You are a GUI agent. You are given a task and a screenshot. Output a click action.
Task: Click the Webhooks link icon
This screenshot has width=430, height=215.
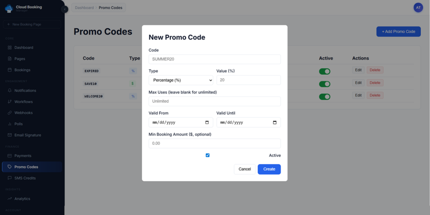pos(10,113)
